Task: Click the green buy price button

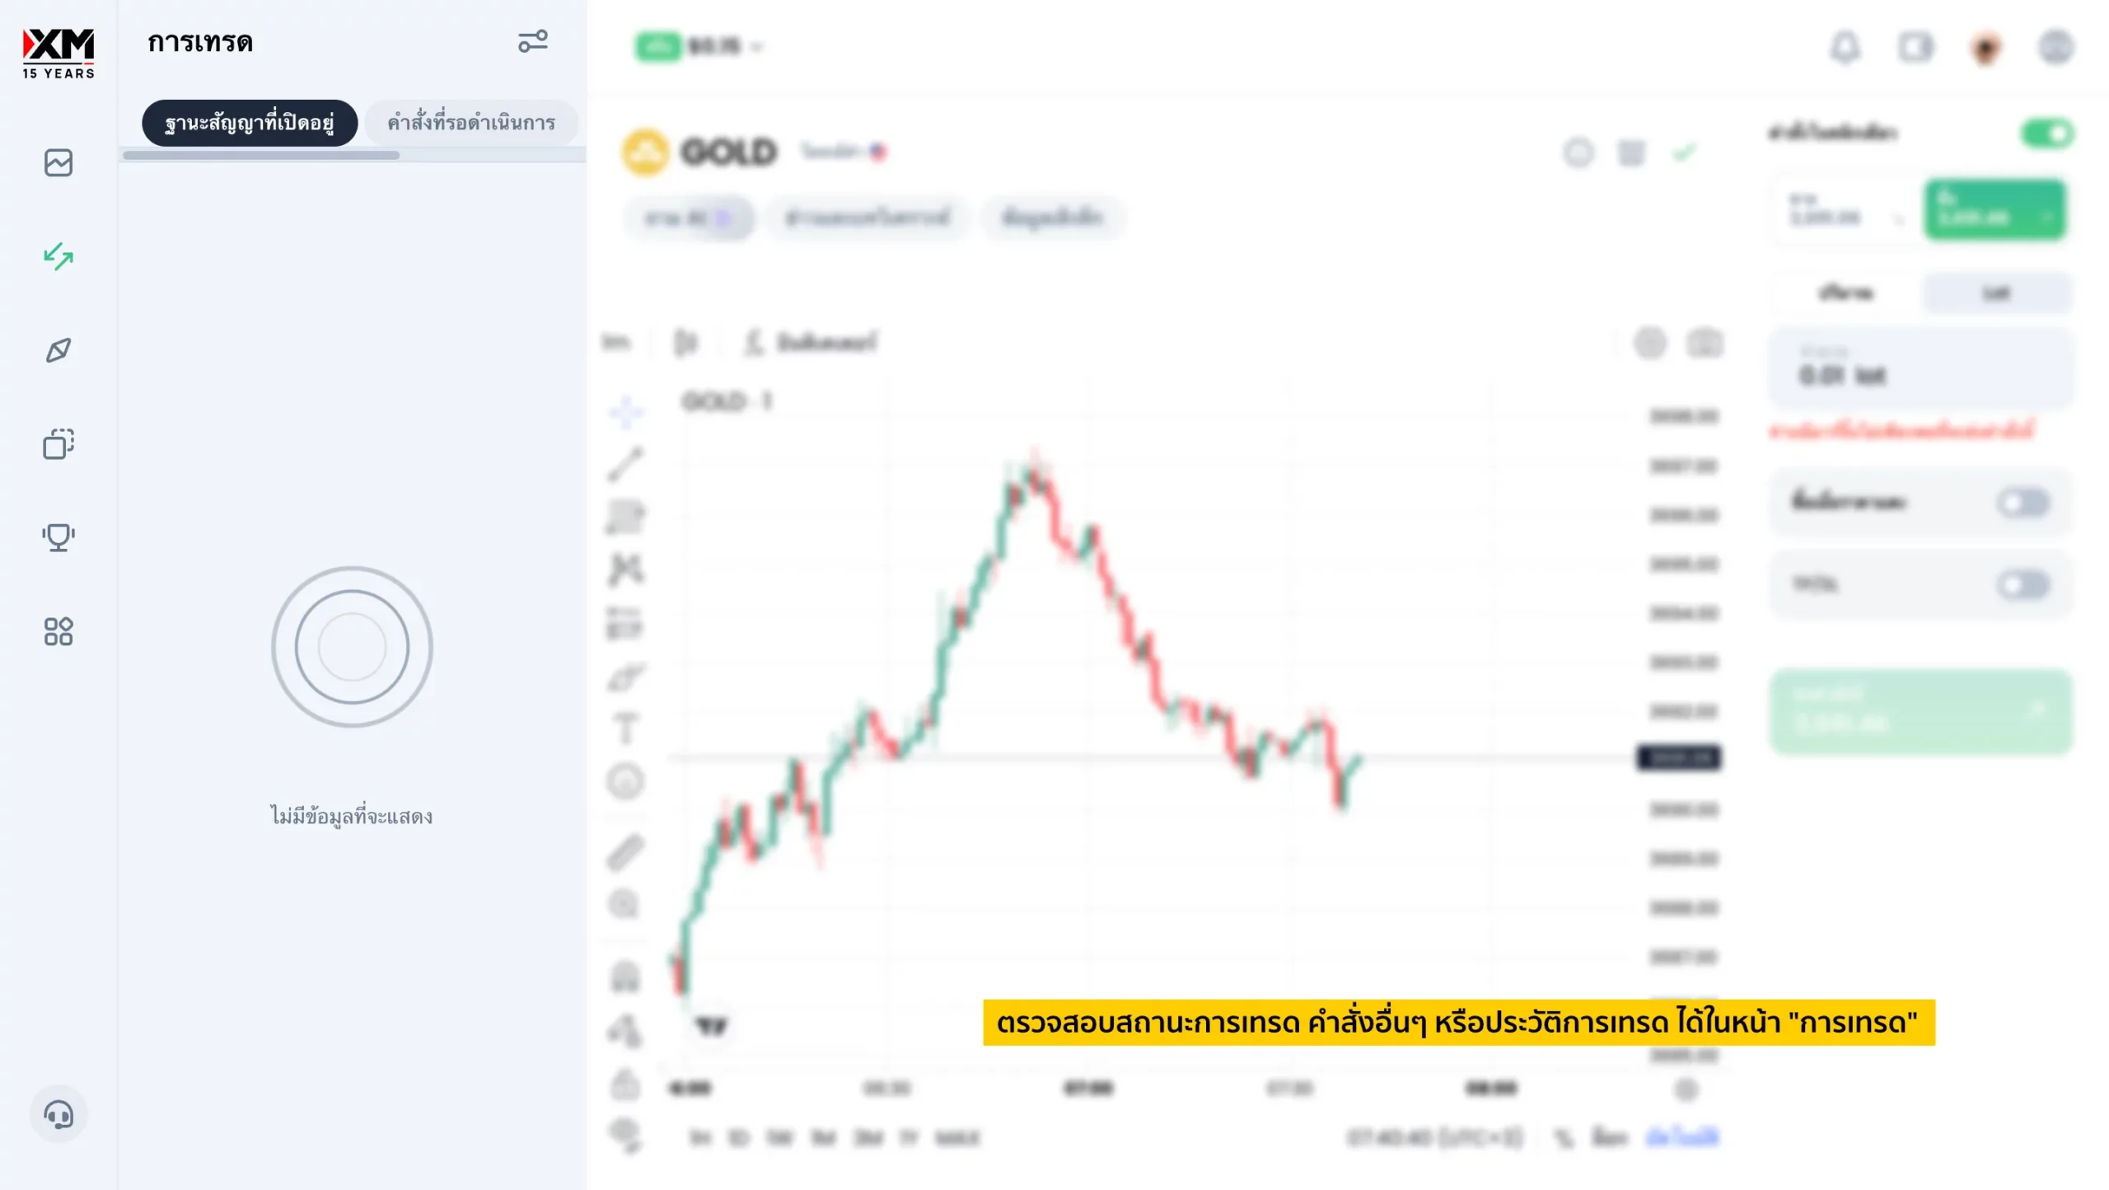Action: 1994,210
